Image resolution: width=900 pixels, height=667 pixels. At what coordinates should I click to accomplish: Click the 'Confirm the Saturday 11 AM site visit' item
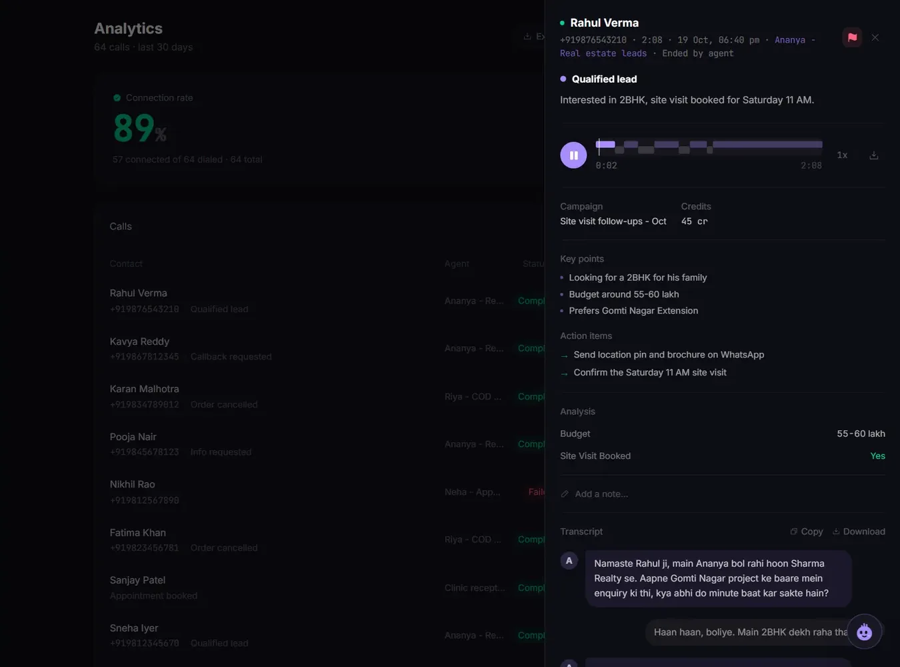click(x=650, y=373)
